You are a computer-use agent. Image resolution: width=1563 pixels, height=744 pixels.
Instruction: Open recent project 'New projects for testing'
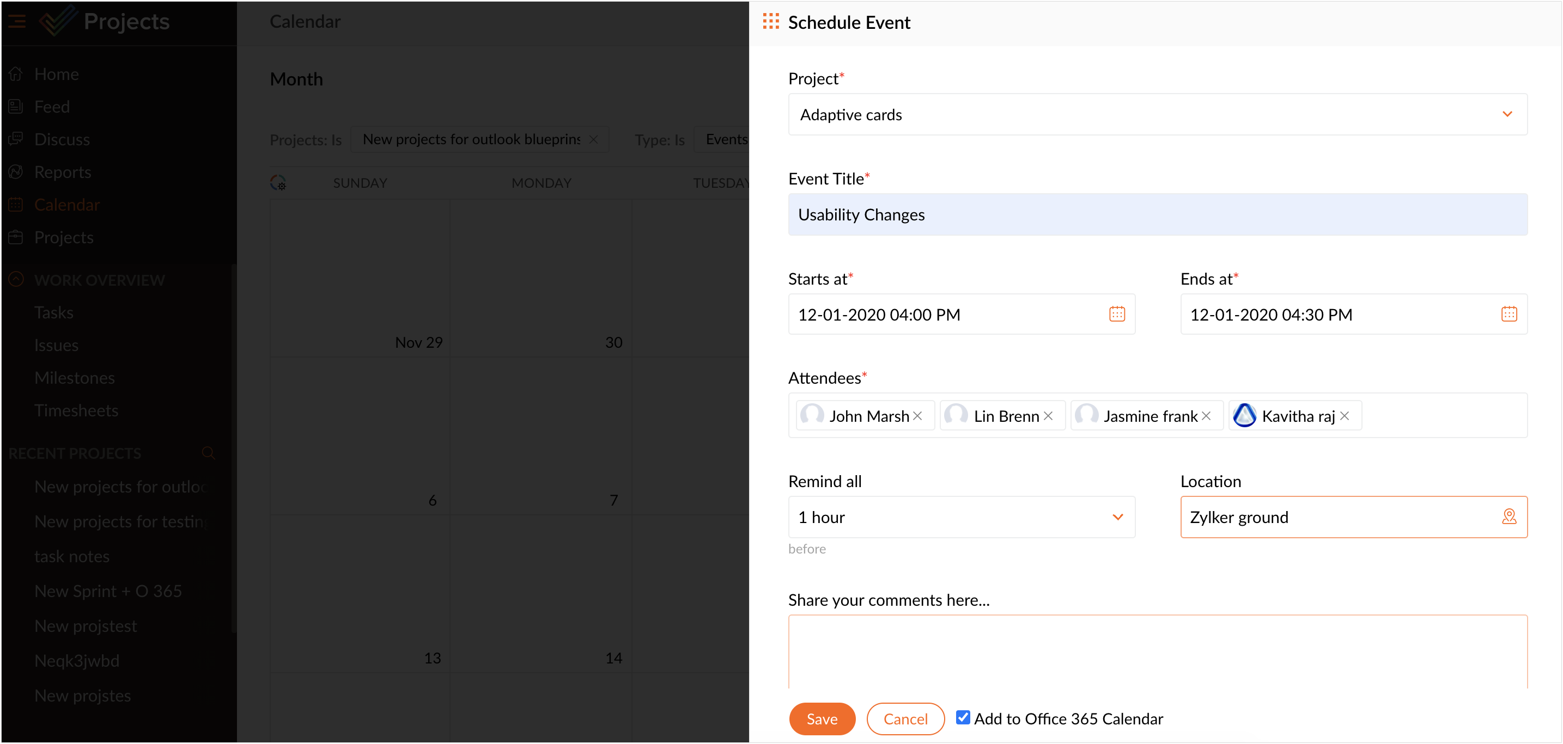(121, 522)
